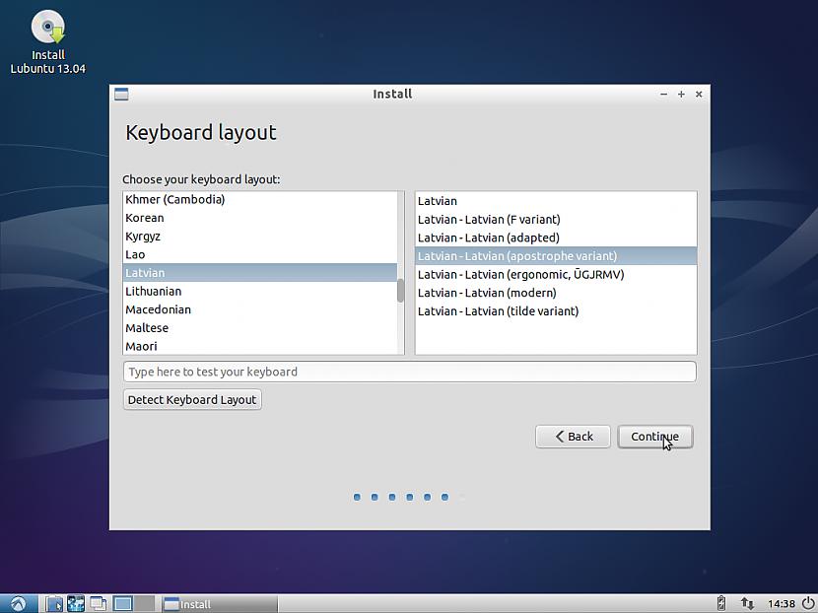
Task: Choose Latvian (ergonomic, ŪGJRMV) variant
Action: tap(556, 274)
